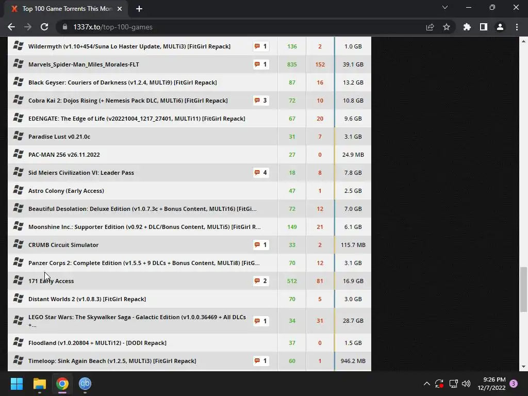Open Beautiful Desolation: Deluxe Edition link
528x396 pixels.
pos(142,209)
